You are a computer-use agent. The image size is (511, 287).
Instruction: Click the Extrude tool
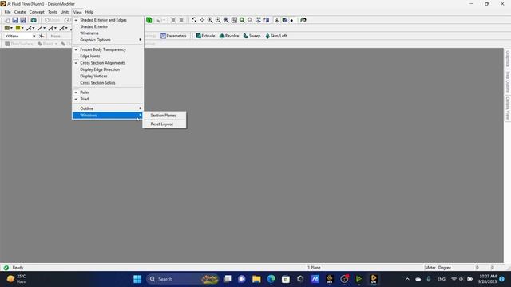(205, 36)
